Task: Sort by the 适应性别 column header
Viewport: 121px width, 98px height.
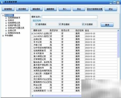Action: (80, 31)
